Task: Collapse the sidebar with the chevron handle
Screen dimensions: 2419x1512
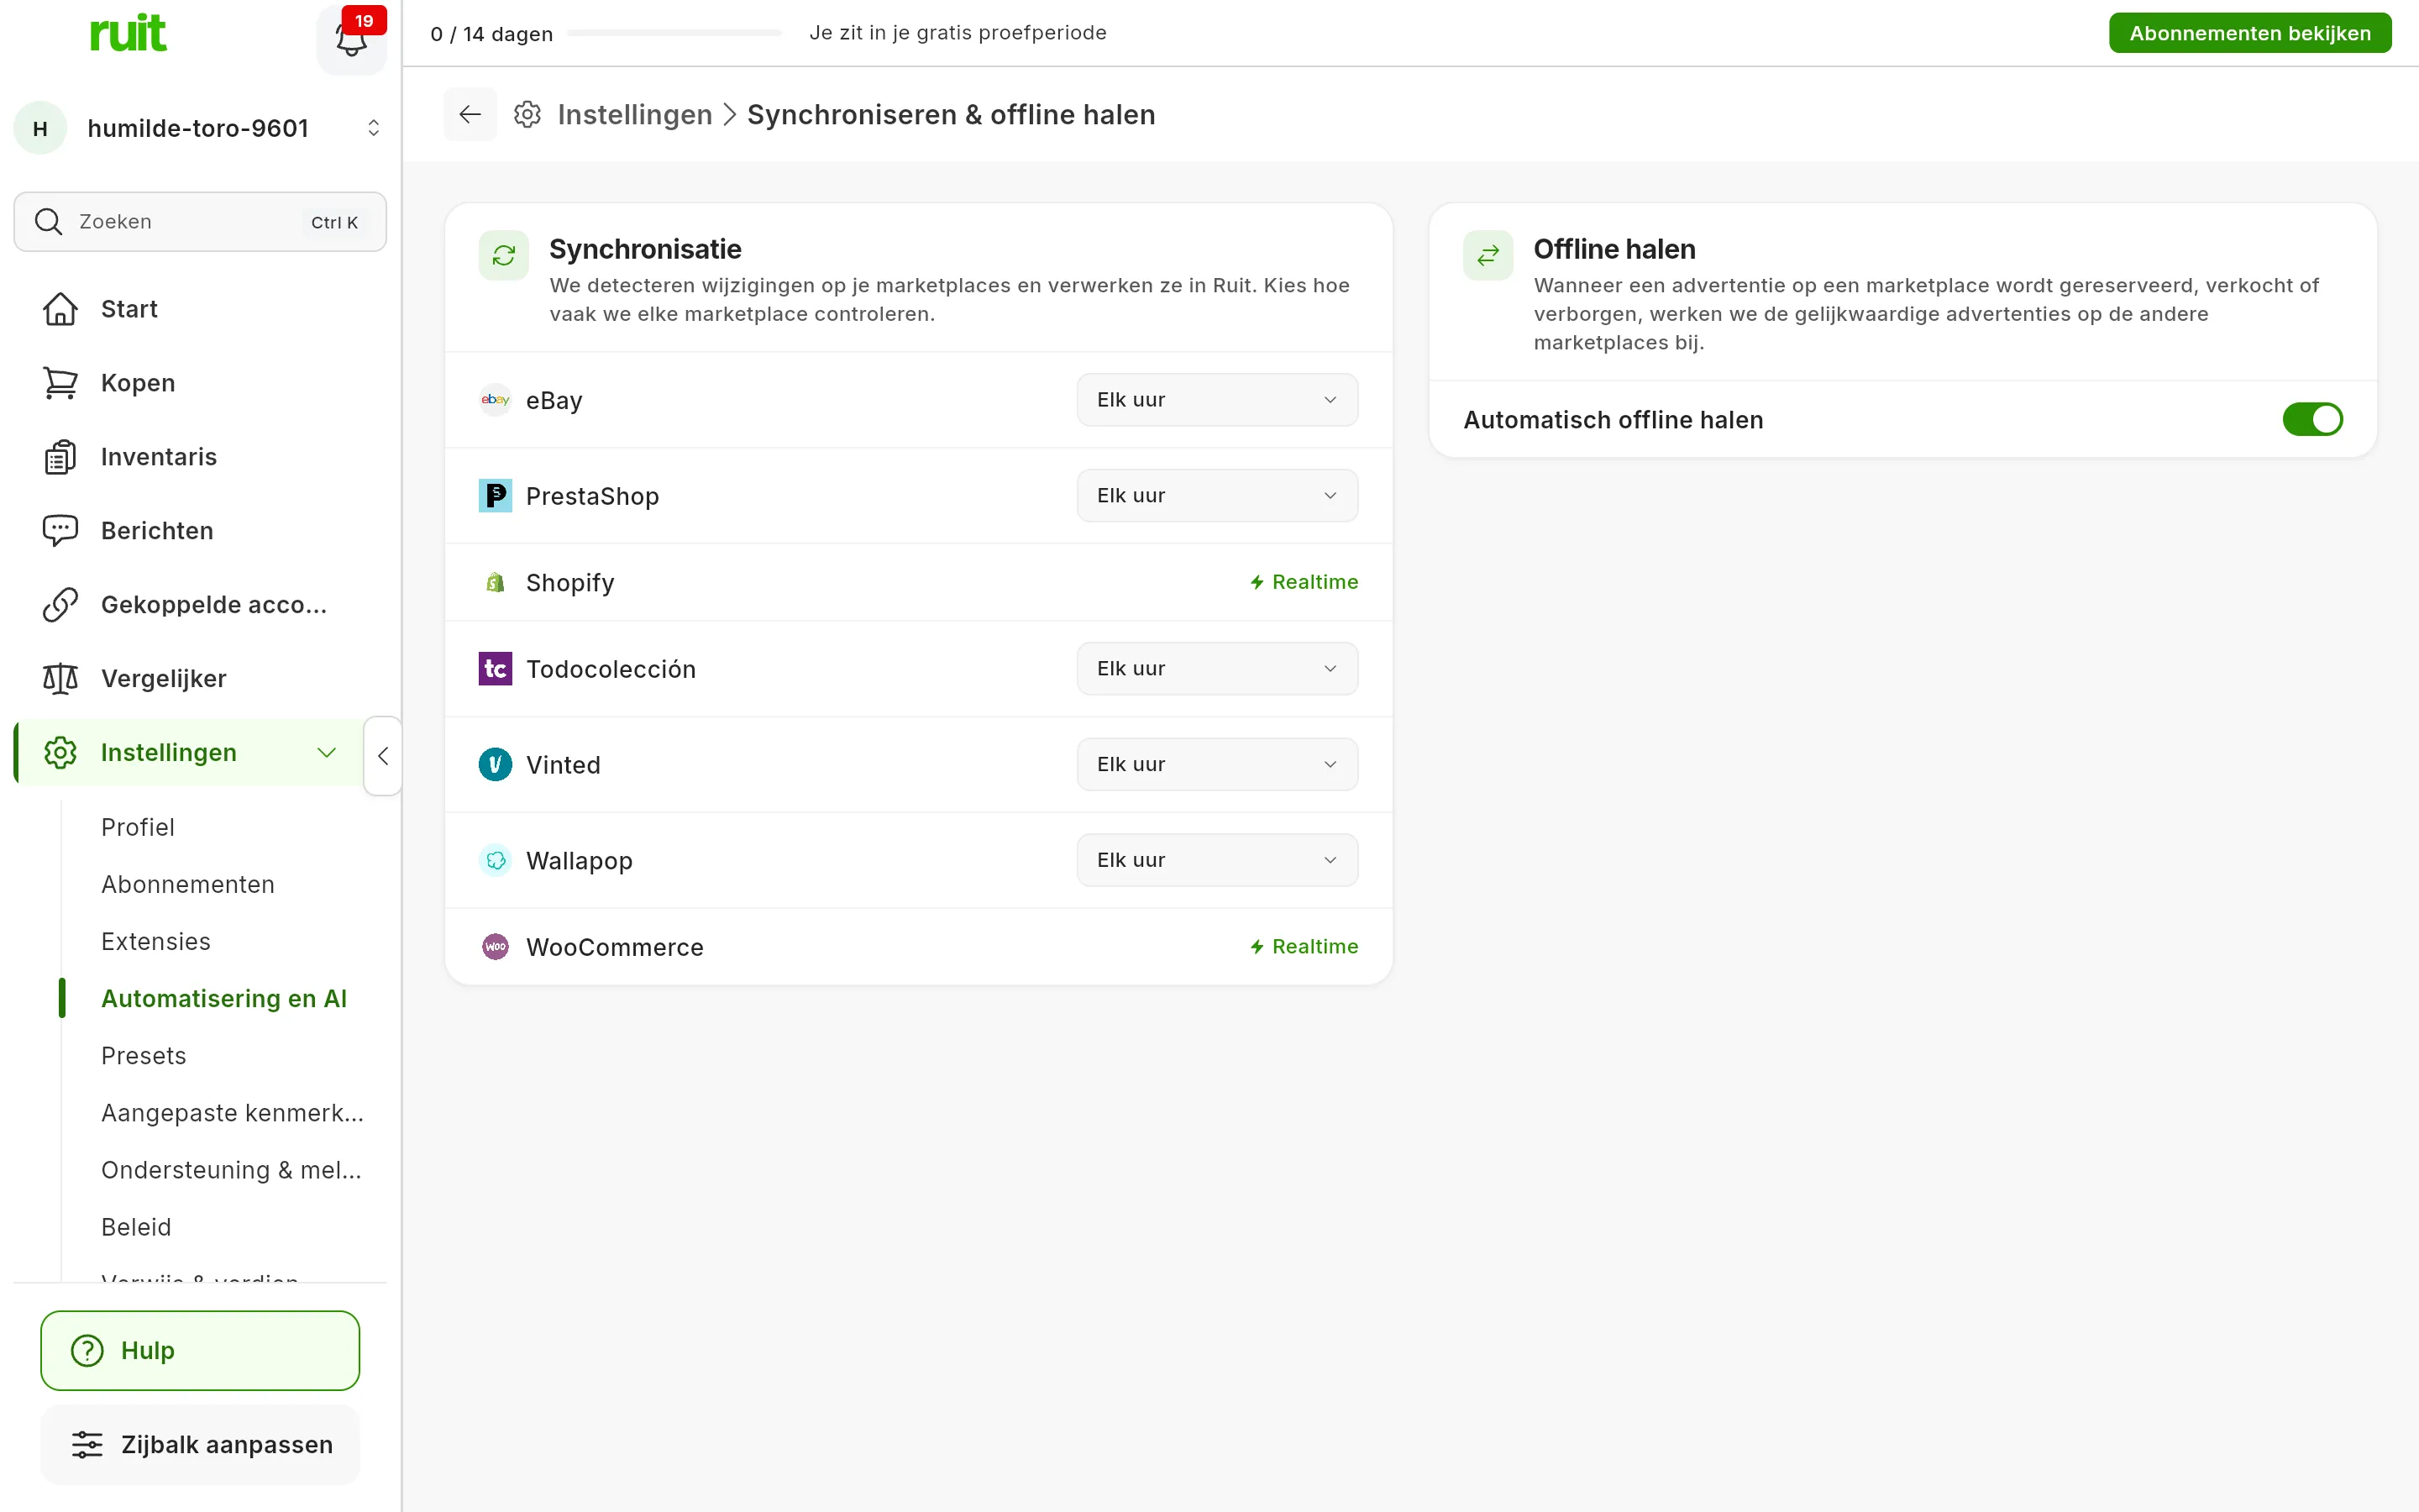Action: point(383,756)
